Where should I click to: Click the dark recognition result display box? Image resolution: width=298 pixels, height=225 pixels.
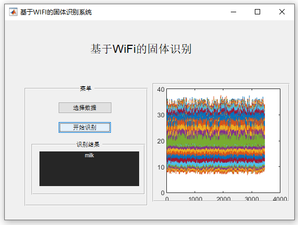click(x=89, y=168)
